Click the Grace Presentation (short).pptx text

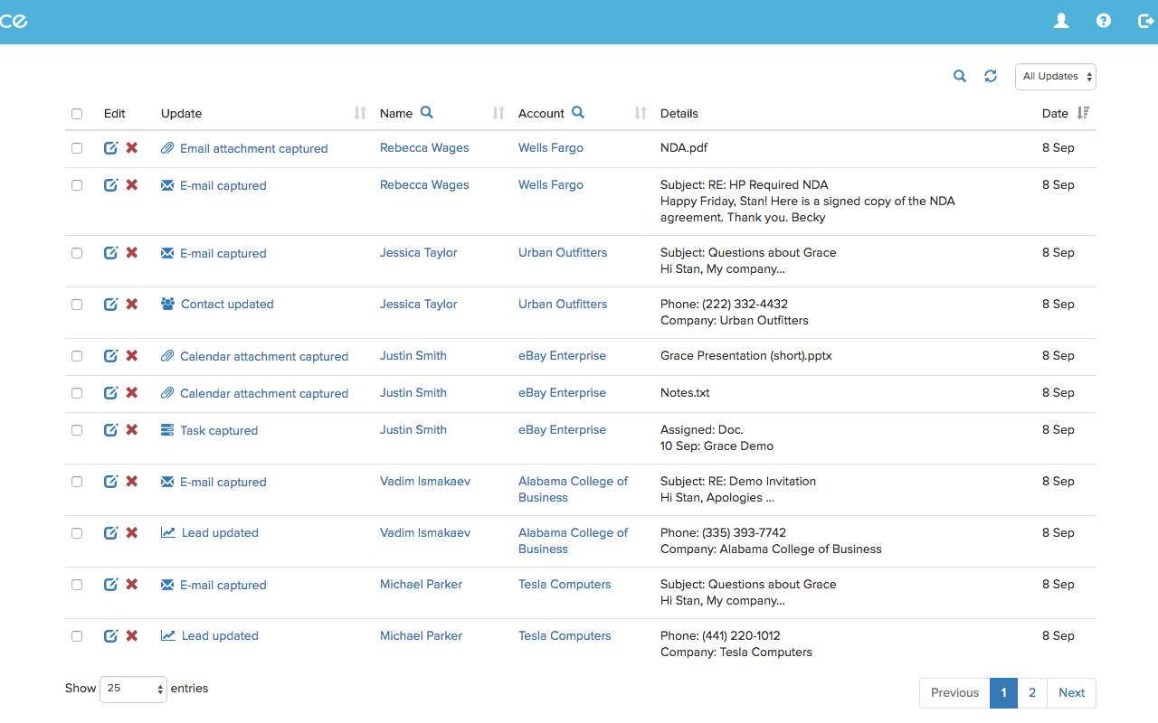point(746,356)
